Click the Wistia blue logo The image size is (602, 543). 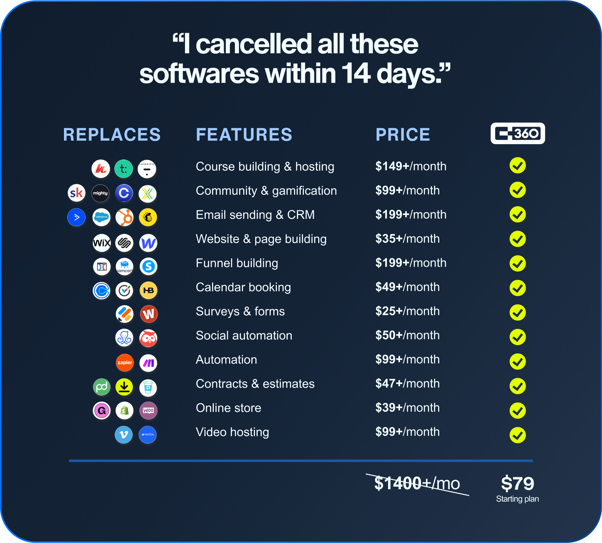coord(148,435)
